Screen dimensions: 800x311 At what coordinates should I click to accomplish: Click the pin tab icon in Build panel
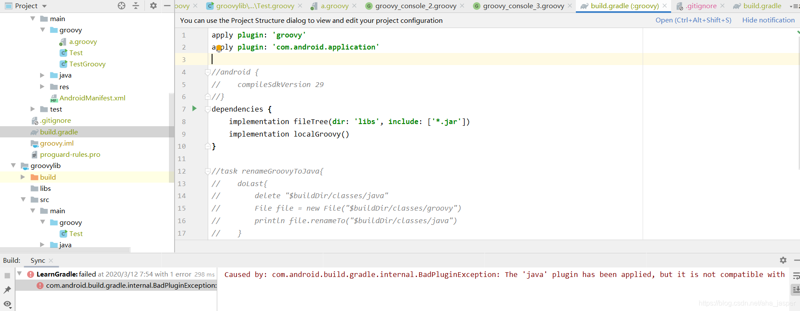pos(7,290)
